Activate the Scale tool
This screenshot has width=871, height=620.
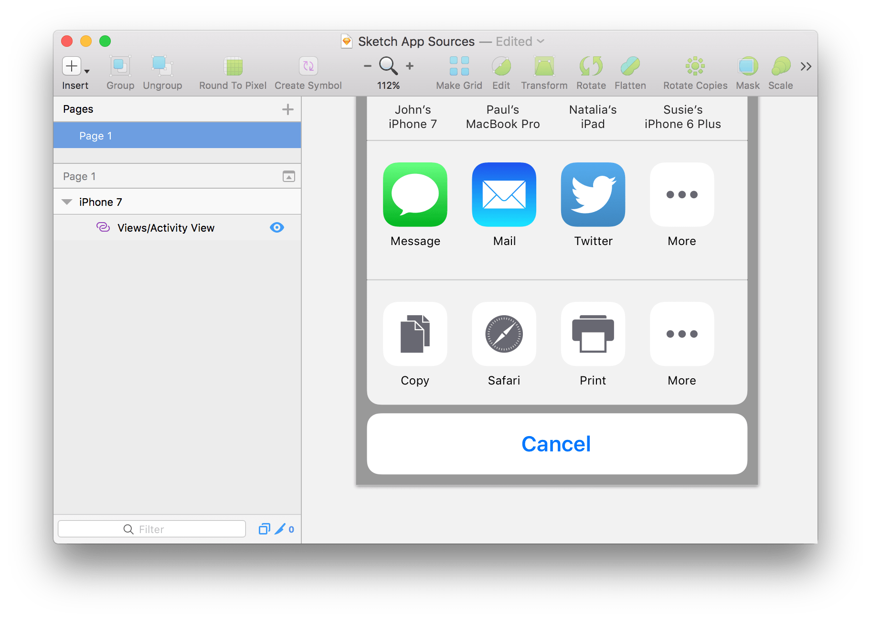click(780, 67)
